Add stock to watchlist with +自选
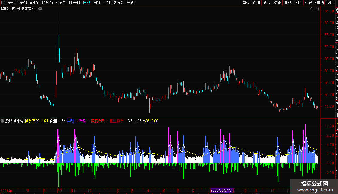Image resolution: width=338 pixels, height=194 pixels. [x=319, y=3]
